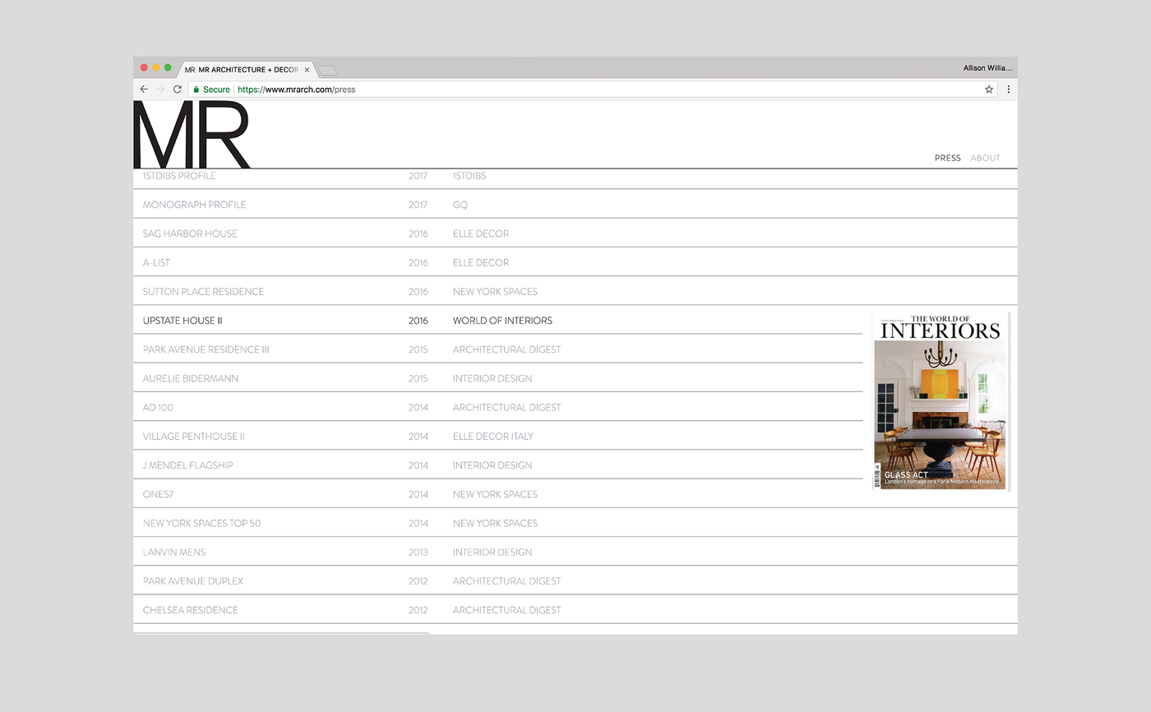Click the large MR logo
Screen dimensions: 1151x712
click(192, 135)
